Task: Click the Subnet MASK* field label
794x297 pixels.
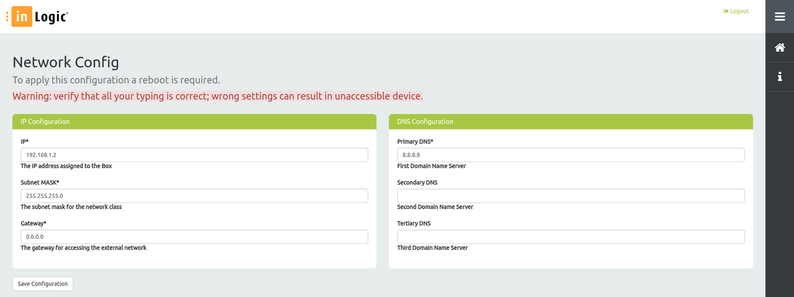Action: [40, 183]
